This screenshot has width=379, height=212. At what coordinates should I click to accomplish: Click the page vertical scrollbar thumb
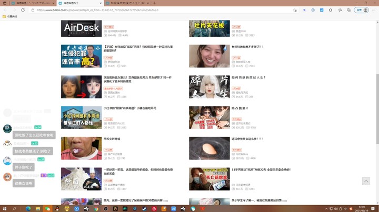(377, 109)
